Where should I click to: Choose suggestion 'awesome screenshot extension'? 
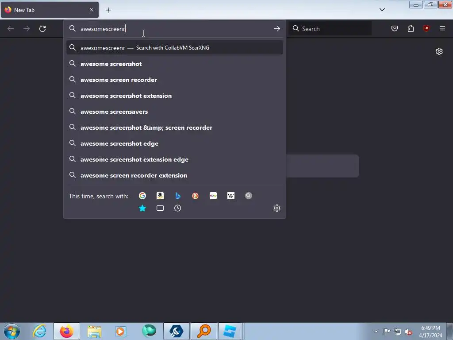click(x=174, y=96)
